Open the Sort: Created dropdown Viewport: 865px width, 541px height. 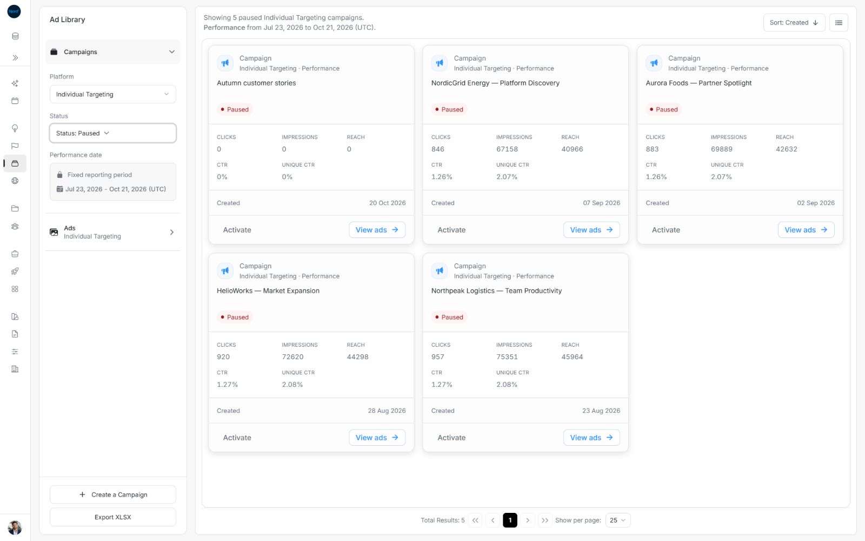[x=794, y=23]
